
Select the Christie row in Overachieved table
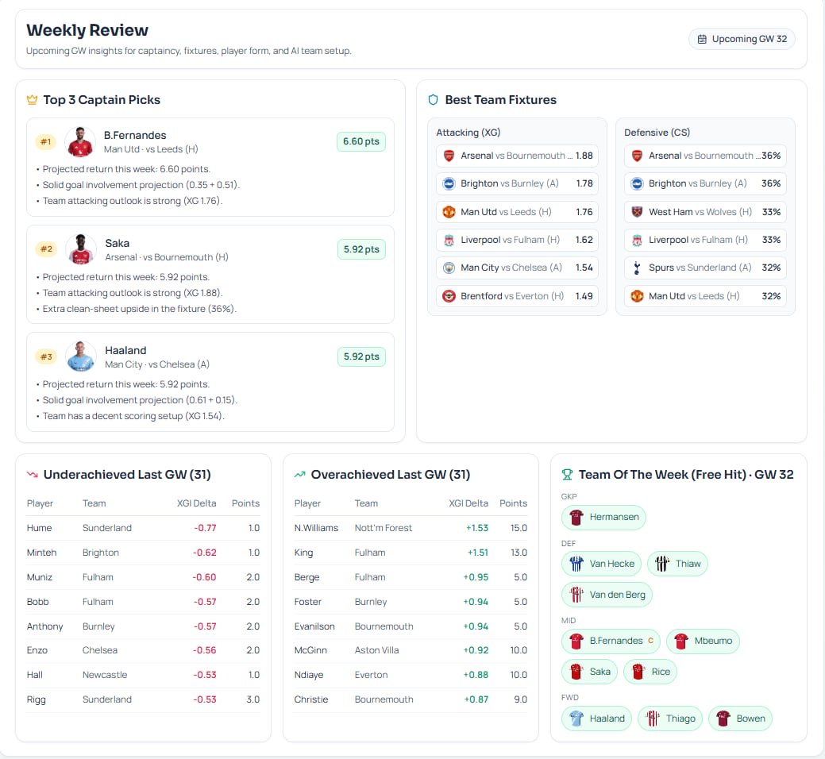411,699
